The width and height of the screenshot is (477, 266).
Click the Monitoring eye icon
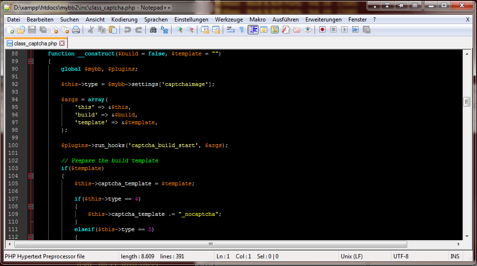tap(308, 30)
